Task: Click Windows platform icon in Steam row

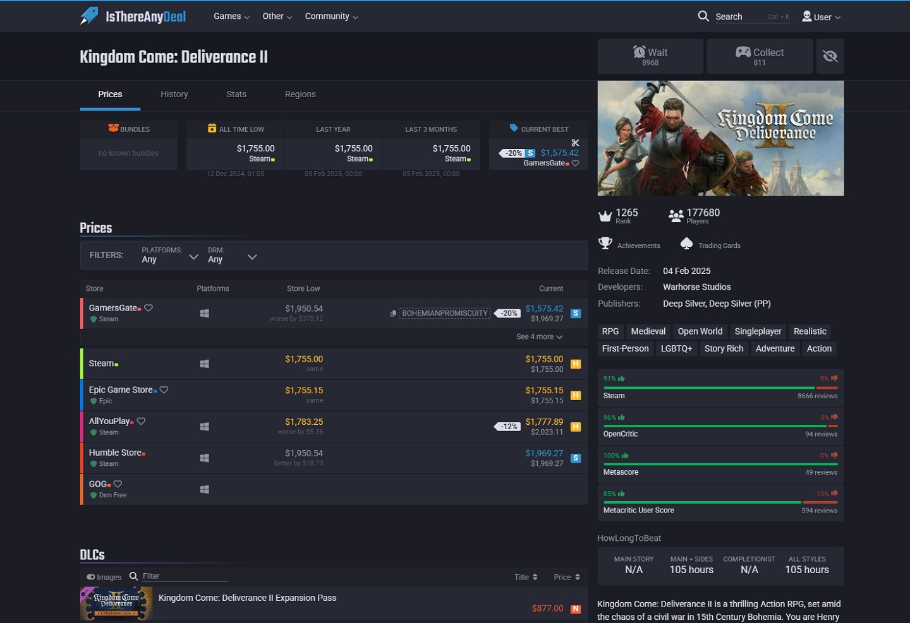Action: (204, 364)
